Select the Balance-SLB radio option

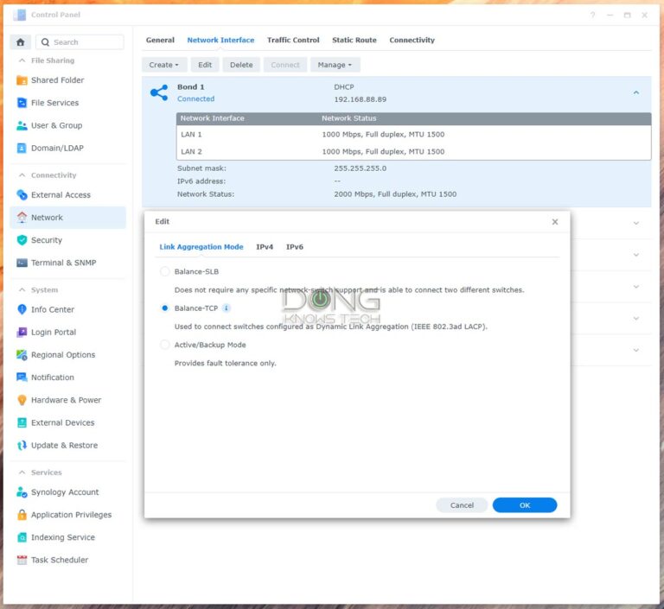coord(165,272)
